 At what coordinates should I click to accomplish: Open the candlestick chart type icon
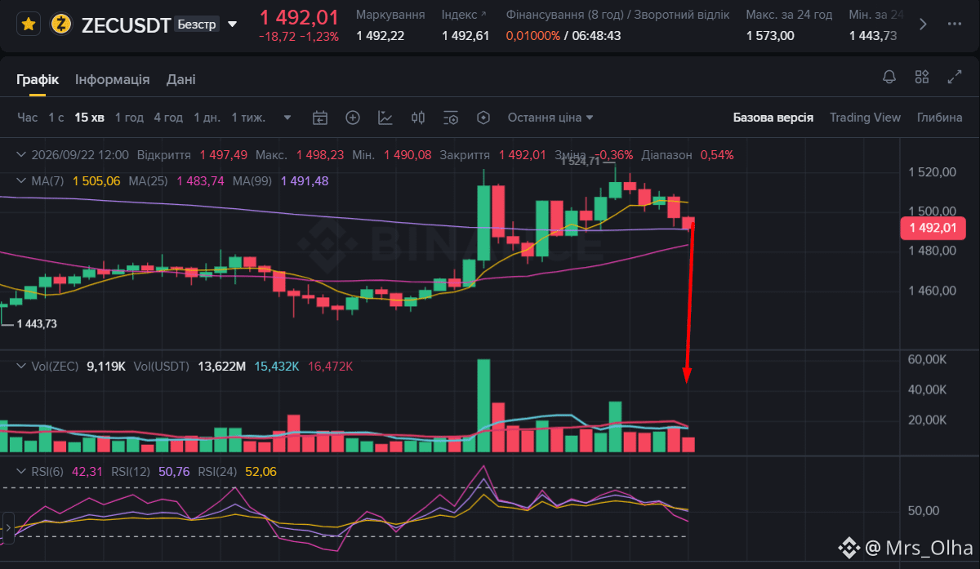(x=418, y=118)
